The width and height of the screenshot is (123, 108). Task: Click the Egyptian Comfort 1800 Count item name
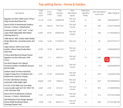pyautogui.click(x=19, y=20)
